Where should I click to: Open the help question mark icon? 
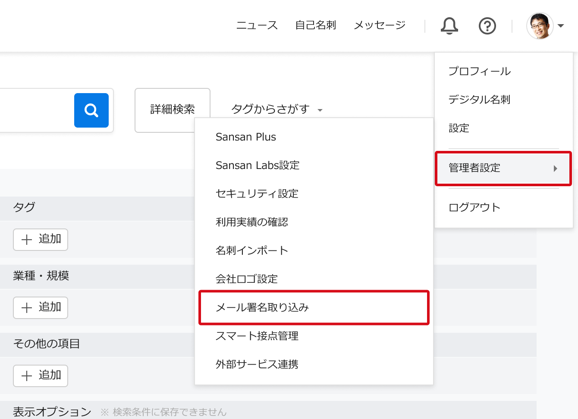(487, 26)
